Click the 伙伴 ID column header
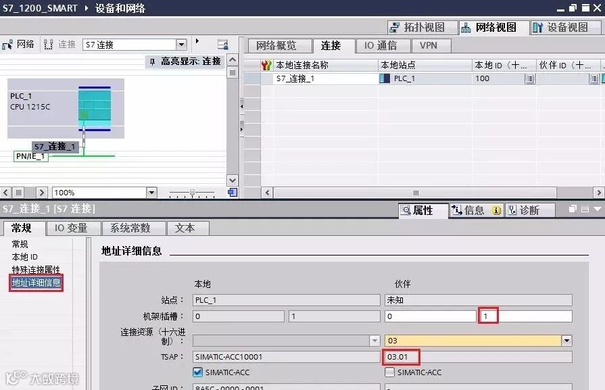Screen dimensions: 605x390 pos(568,65)
